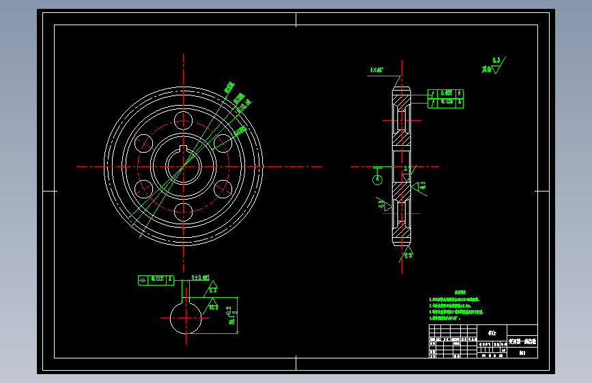Select the 8±0.021 keyway width dimension

[x=200, y=278]
